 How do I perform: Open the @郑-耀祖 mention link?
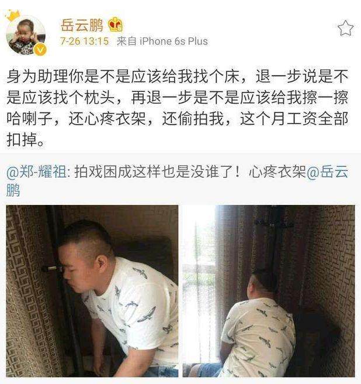36,172
